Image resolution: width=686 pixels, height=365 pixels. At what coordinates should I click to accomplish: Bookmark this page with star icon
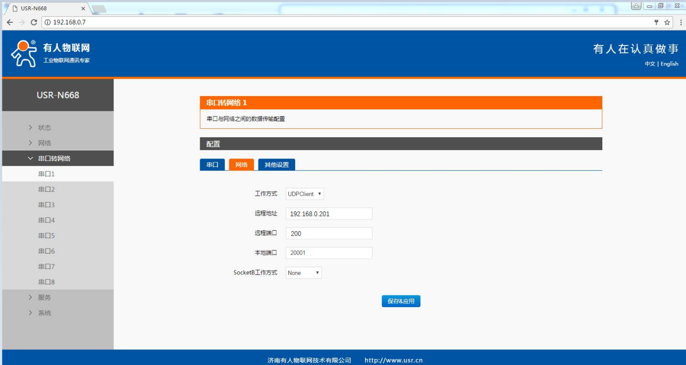click(x=667, y=22)
